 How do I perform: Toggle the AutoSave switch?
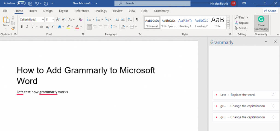21,3
